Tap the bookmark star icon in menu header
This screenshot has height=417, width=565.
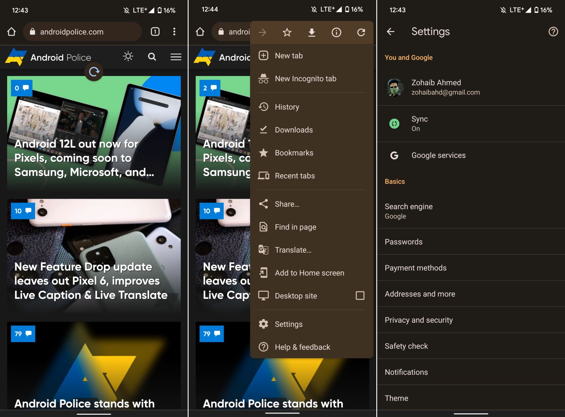[x=287, y=33]
